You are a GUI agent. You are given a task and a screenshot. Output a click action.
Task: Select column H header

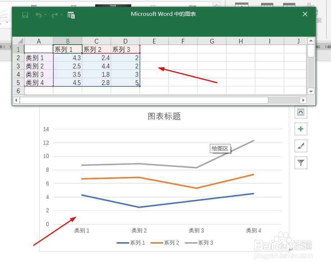pos(240,41)
